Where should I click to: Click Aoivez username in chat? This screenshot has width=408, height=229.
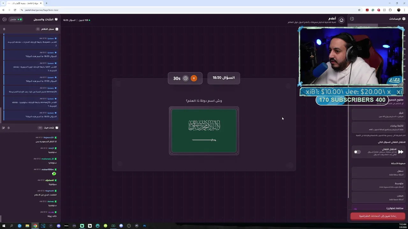pos(50,201)
